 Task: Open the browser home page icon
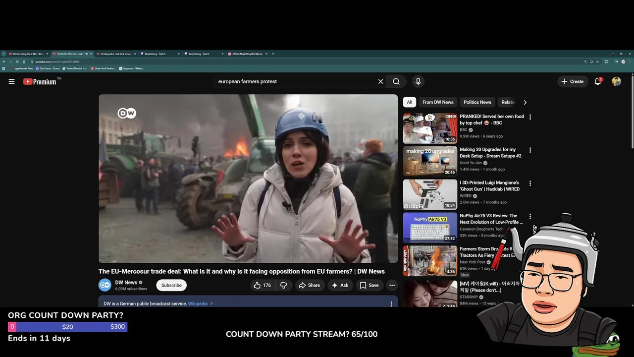[24, 61]
